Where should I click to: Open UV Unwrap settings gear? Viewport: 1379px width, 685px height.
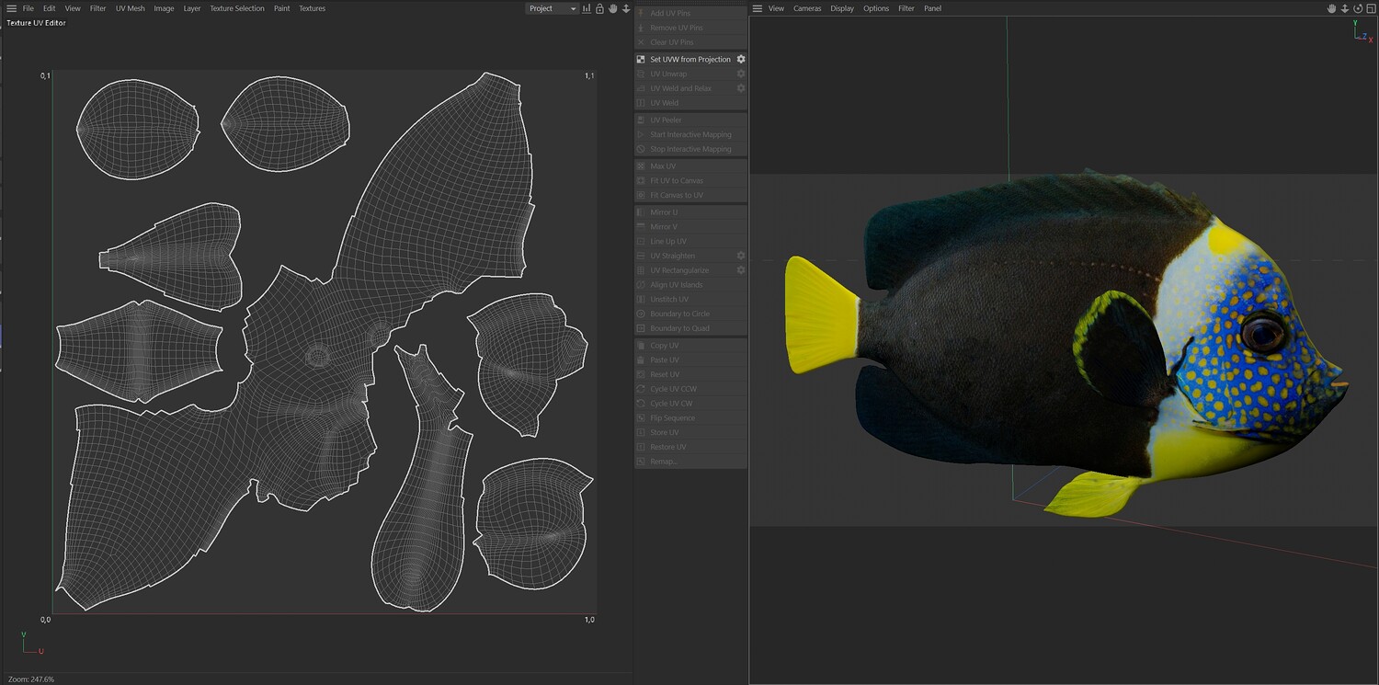(741, 74)
